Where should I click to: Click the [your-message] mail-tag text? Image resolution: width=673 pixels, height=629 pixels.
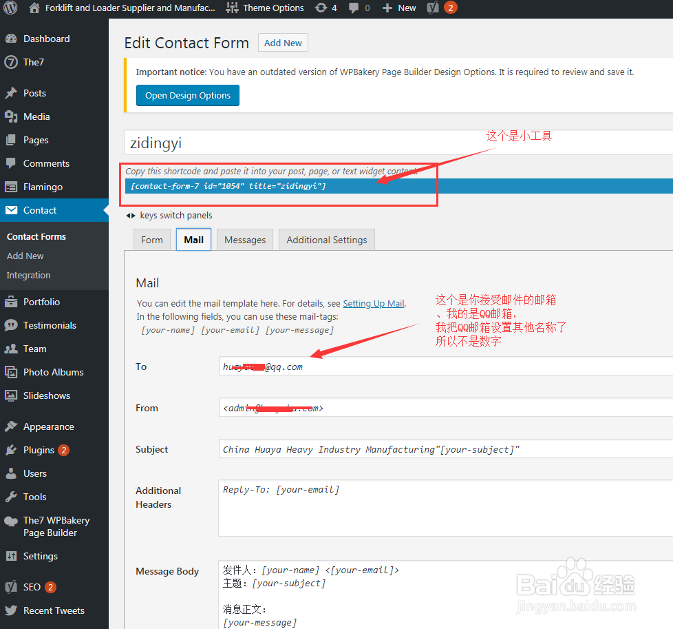click(x=299, y=330)
